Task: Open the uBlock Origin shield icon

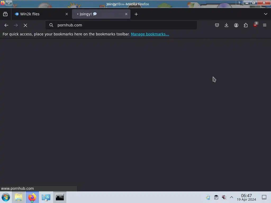Action: (x=255, y=25)
